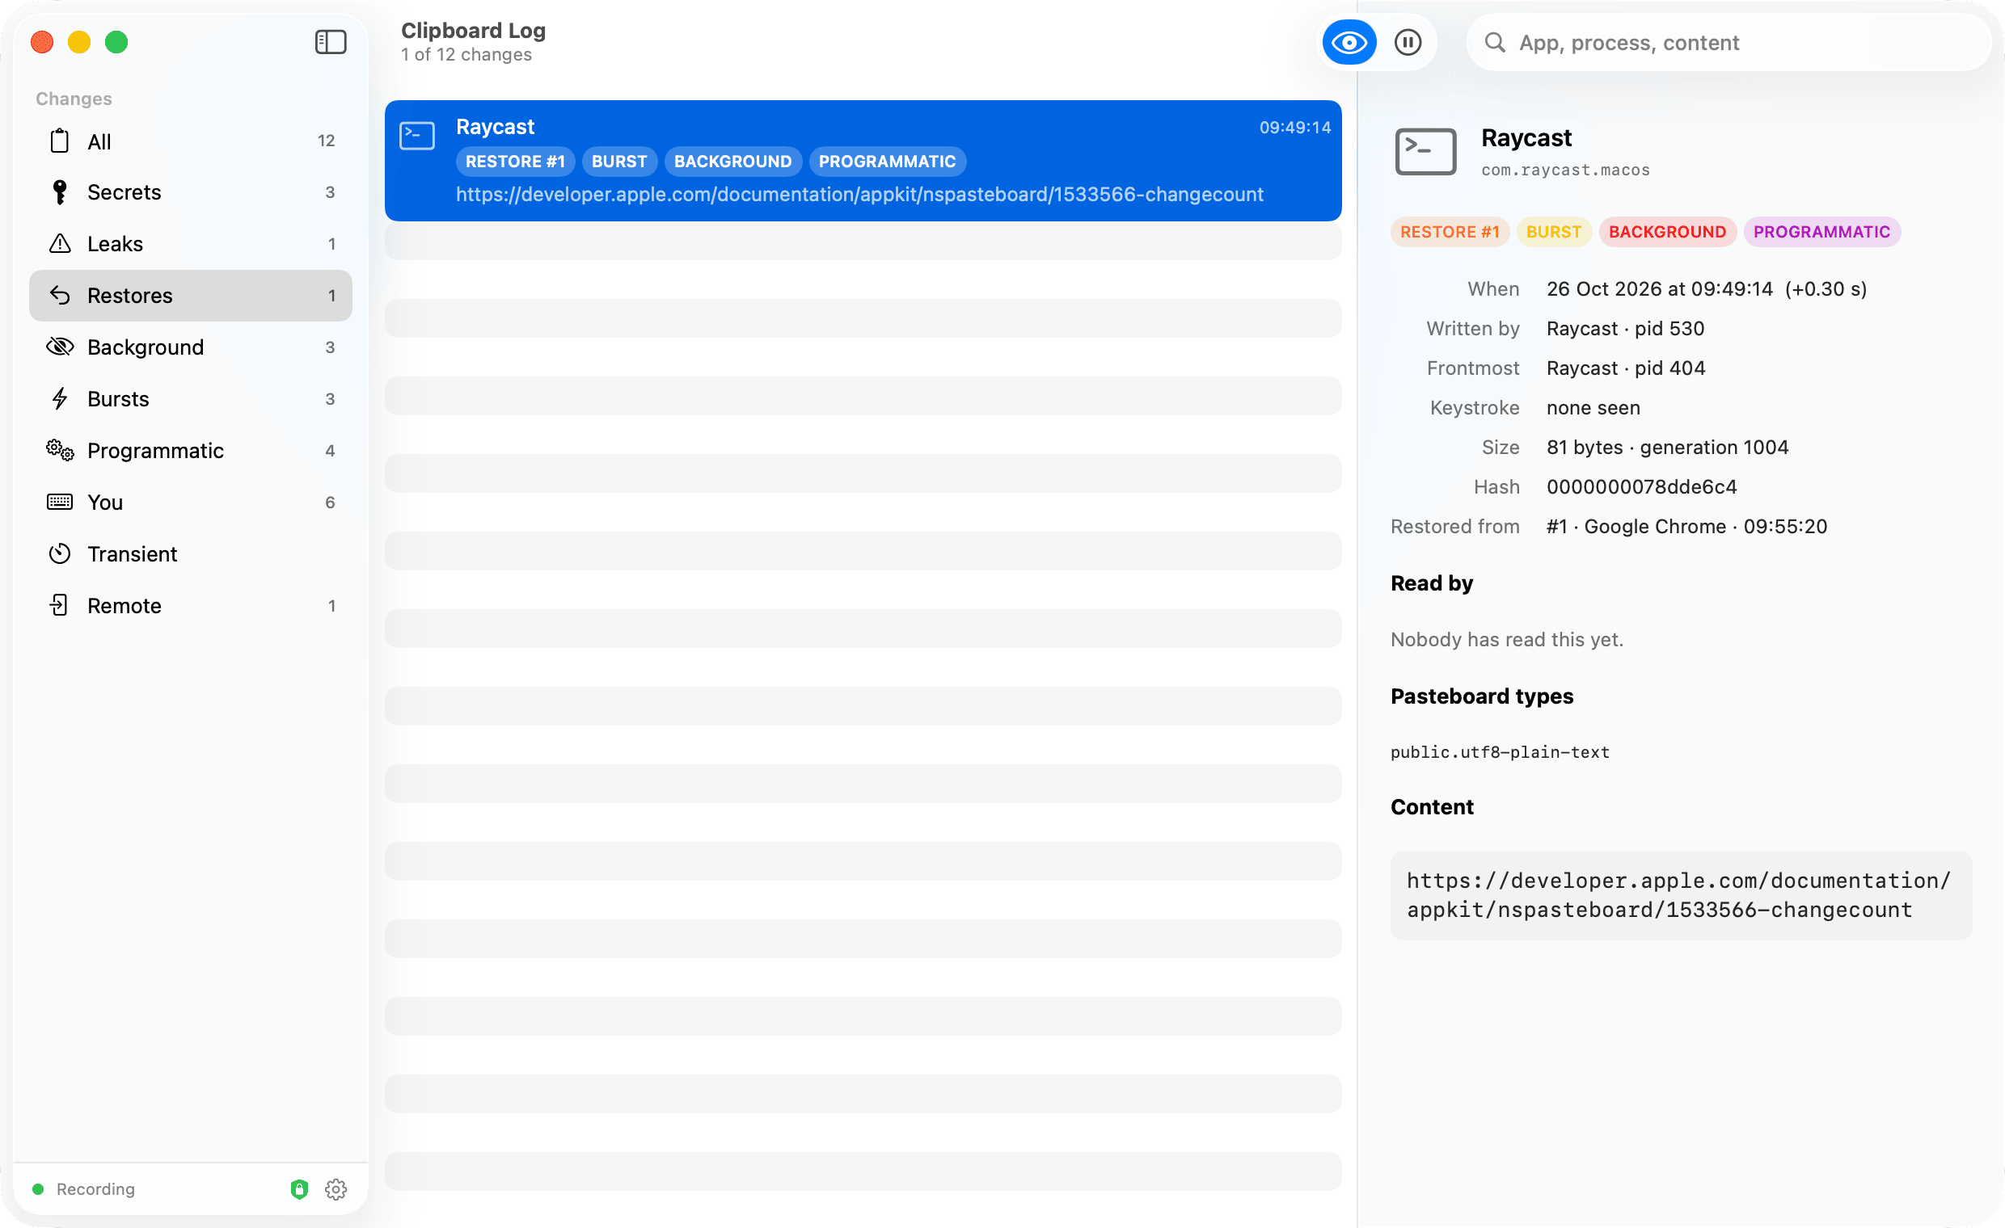
Task: Click the RESTORE #1 tag in list row
Action: tap(515, 161)
